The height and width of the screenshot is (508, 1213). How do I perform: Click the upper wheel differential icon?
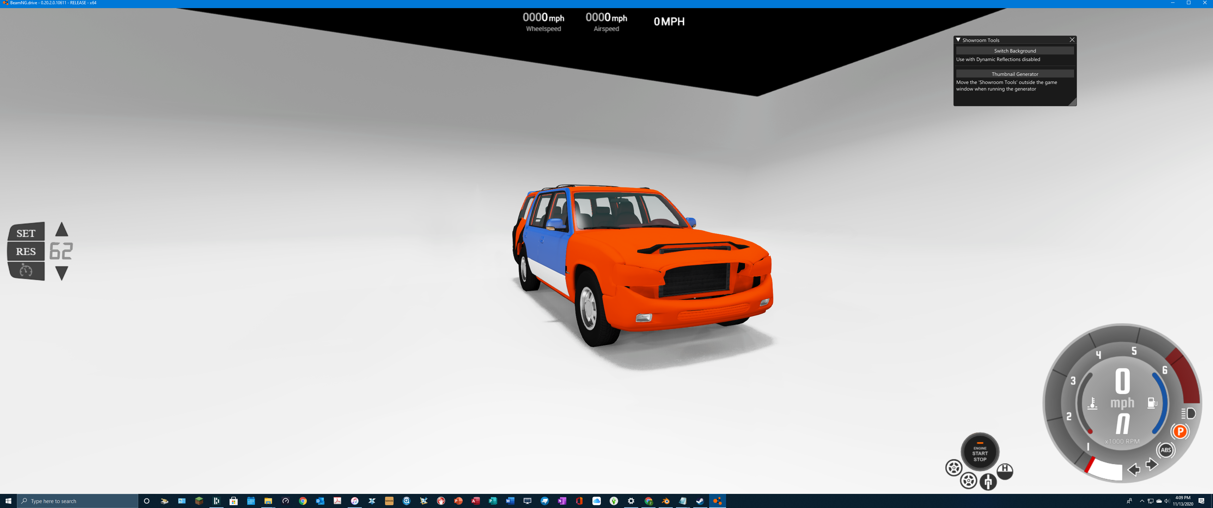click(953, 468)
